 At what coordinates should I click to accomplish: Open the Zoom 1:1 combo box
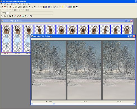(8, 13)
